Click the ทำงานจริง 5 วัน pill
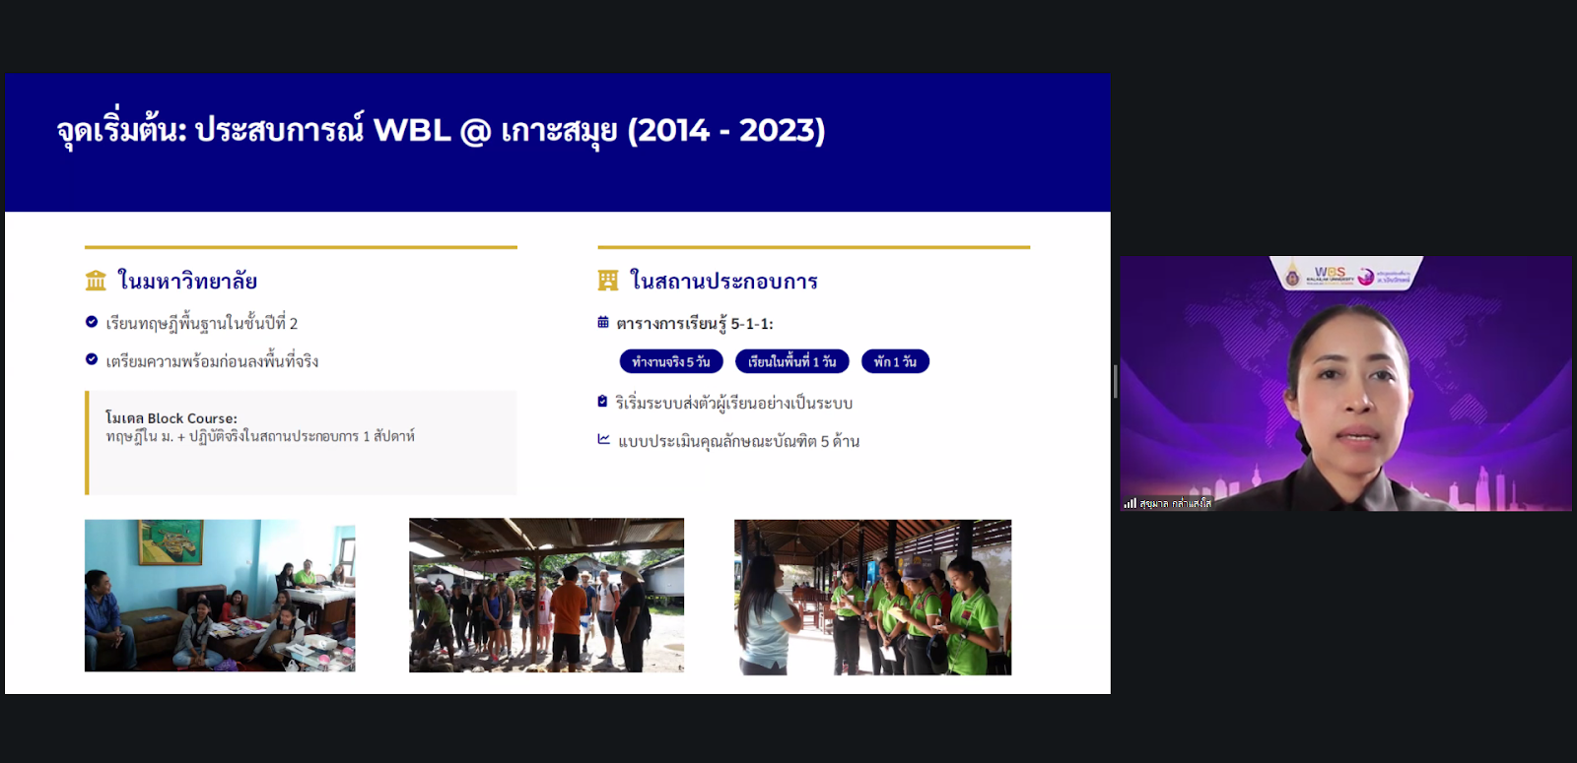This screenshot has height=763, width=1577. point(671,361)
